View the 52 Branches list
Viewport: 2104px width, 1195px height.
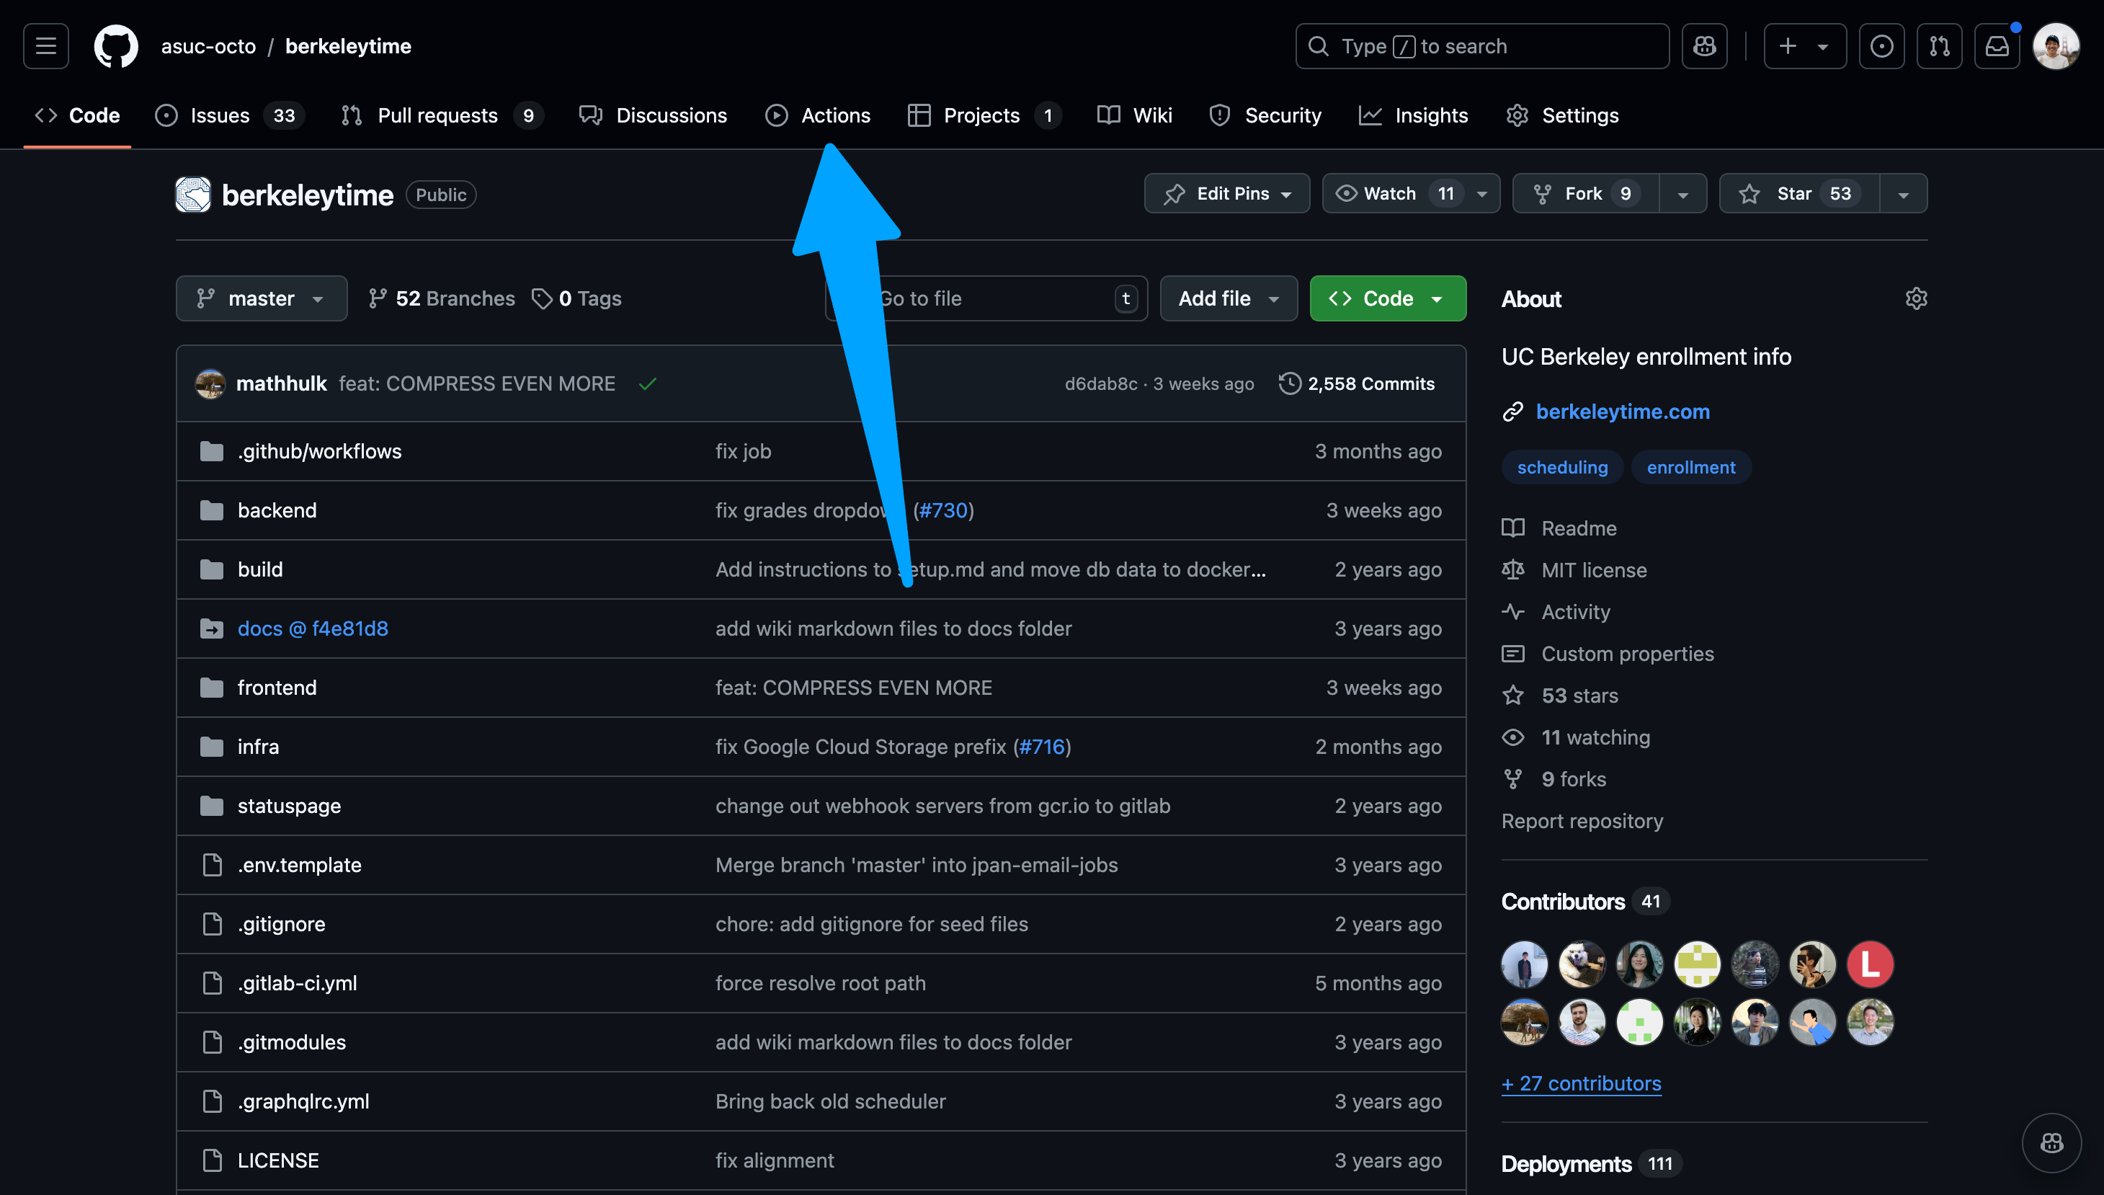pyautogui.click(x=441, y=298)
